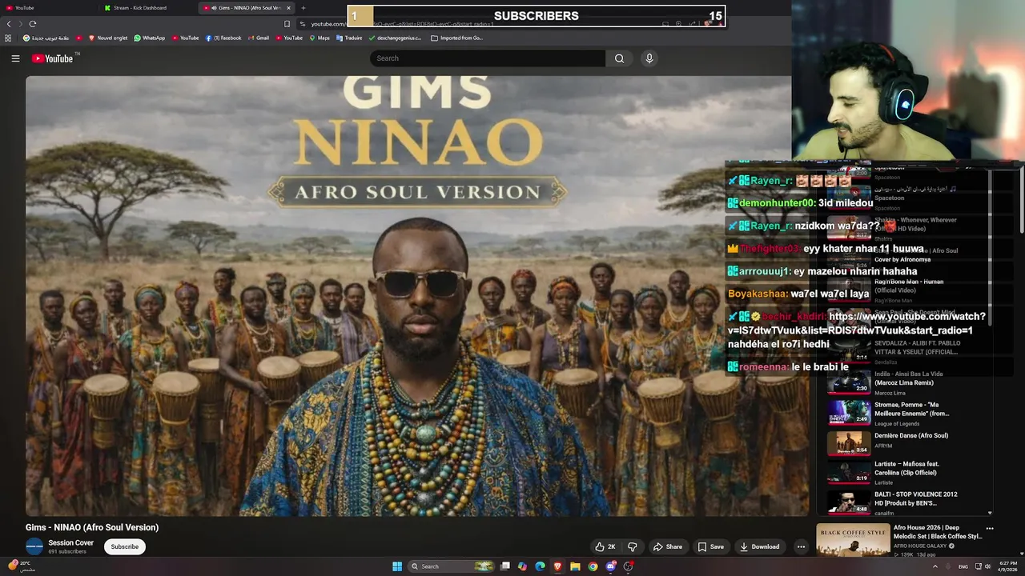The height and width of the screenshot is (576, 1025).
Task: Open Nouvel onglet bookmark
Action: pyautogui.click(x=108, y=38)
